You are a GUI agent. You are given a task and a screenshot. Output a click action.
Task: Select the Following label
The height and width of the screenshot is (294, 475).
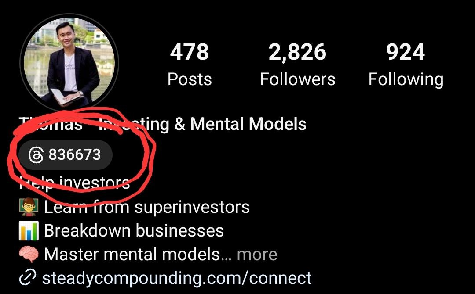[x=406, y=80]
